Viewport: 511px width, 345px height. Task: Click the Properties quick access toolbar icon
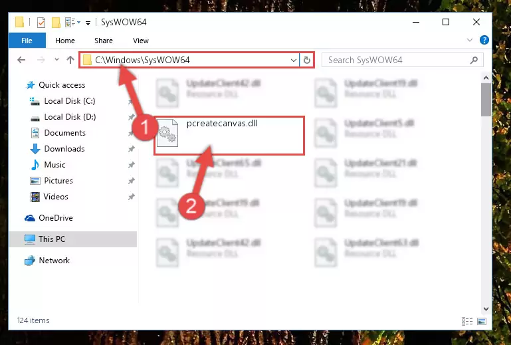pyautogui.click(x=41, y=23)
